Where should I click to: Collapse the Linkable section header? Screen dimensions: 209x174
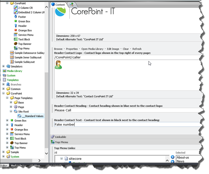pos(125,137)
